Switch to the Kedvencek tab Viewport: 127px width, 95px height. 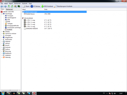click(x=9, y=9)
